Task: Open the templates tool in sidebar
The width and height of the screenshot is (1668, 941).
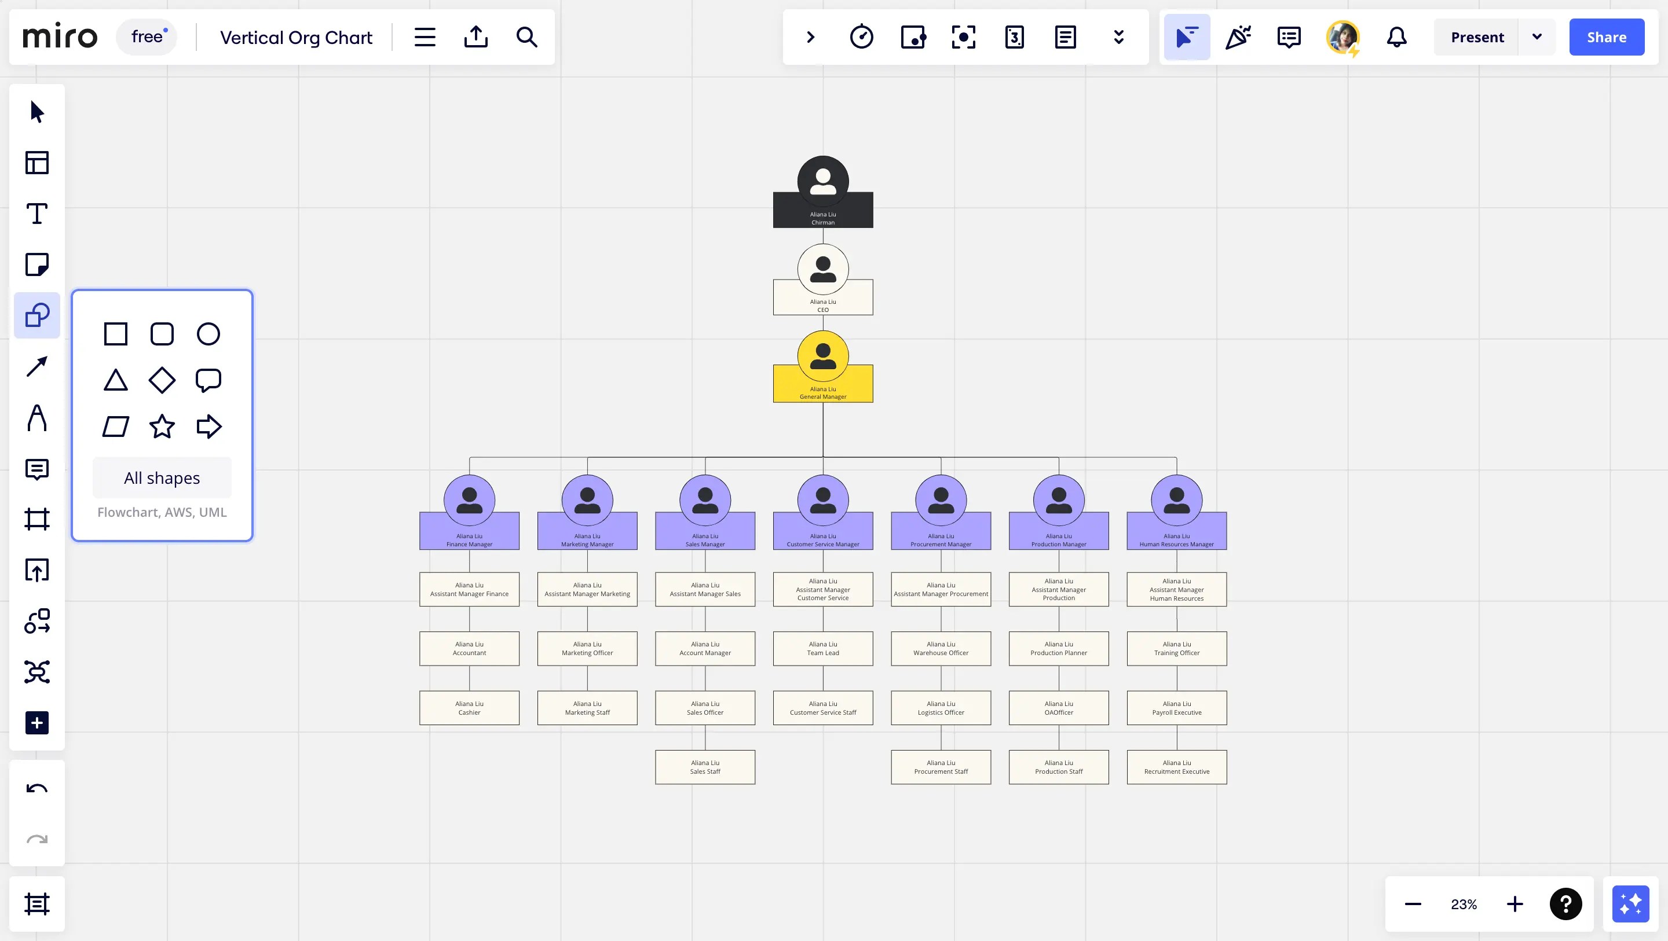Action: click(37, 163)
